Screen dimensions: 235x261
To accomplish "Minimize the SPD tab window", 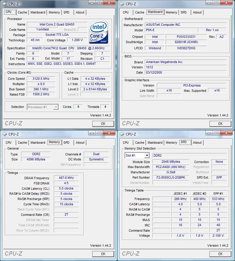I will [x=209, y=133].
